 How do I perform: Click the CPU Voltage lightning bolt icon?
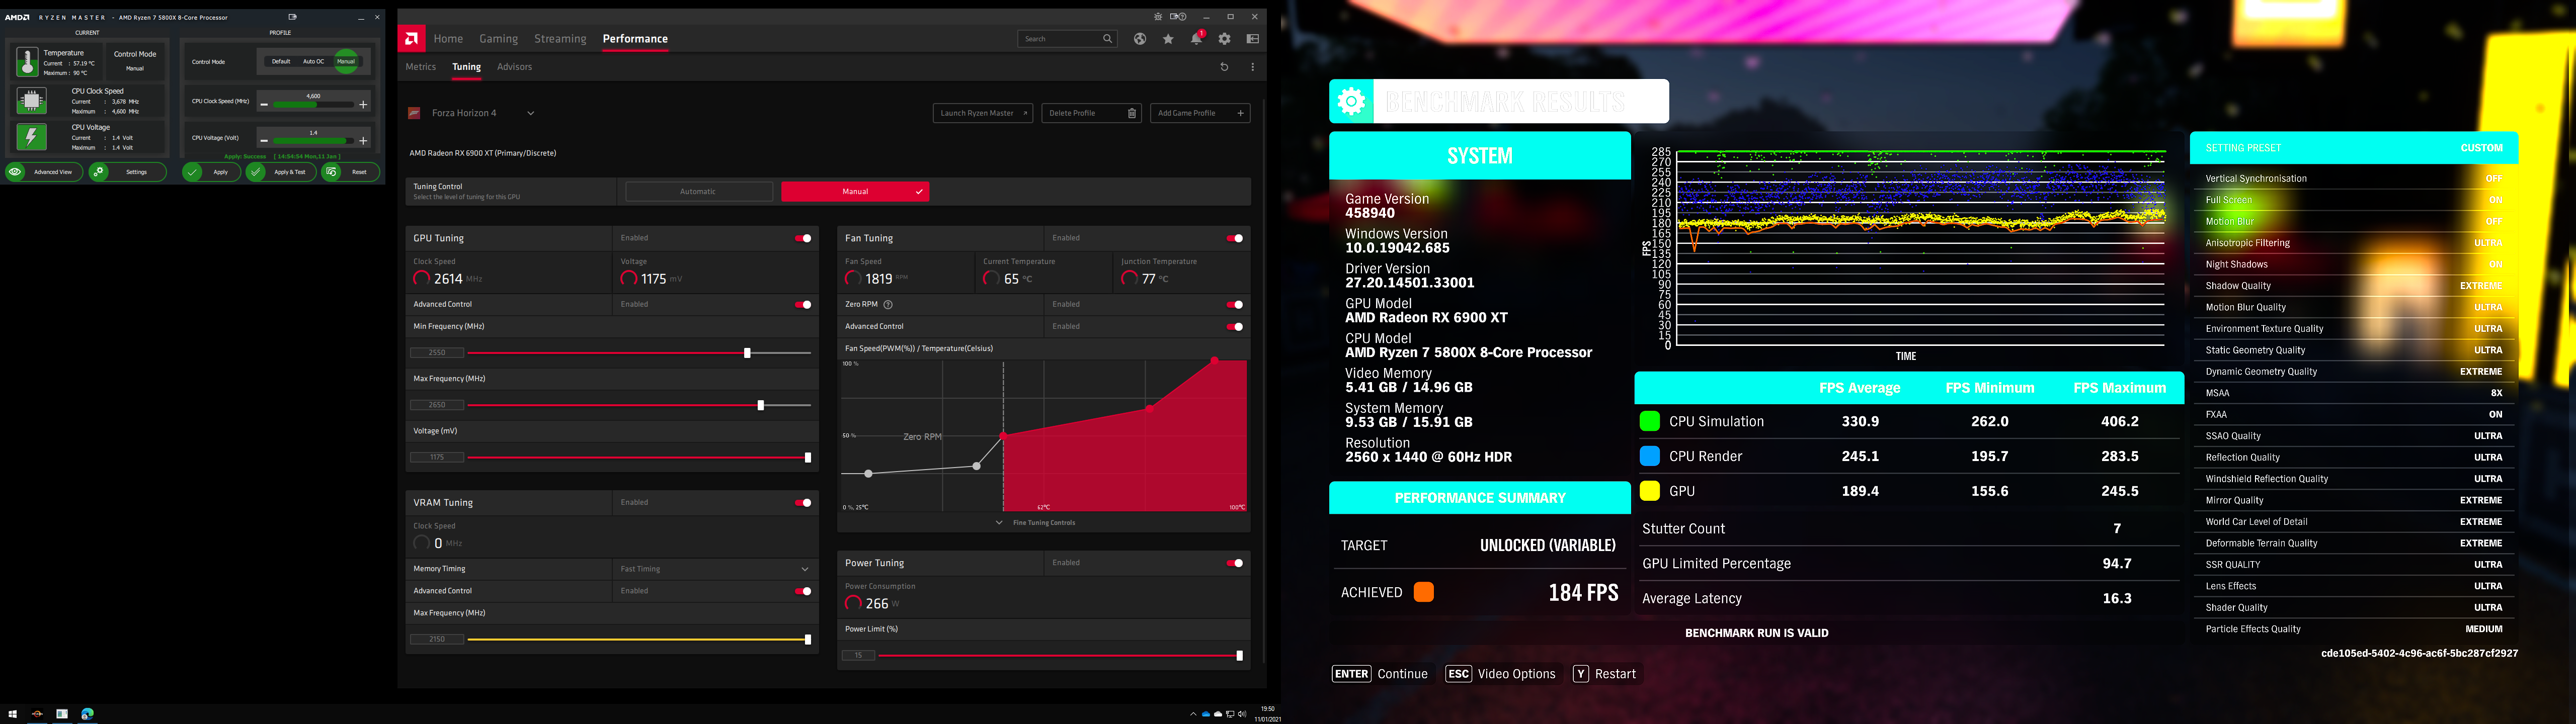31,137
